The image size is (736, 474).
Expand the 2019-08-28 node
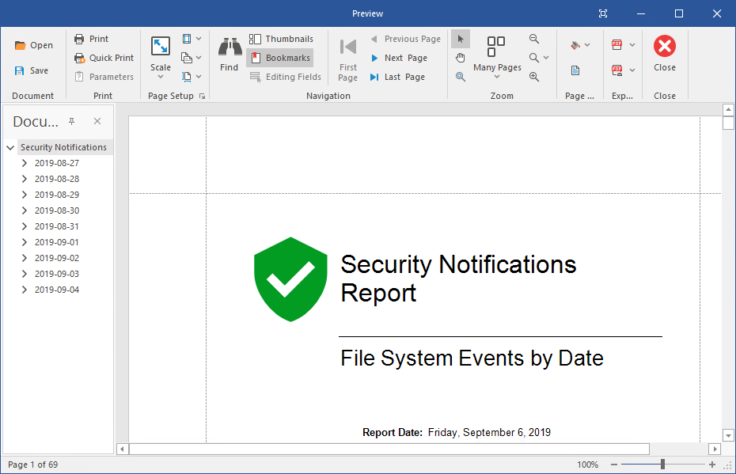(x=25, y=180)
